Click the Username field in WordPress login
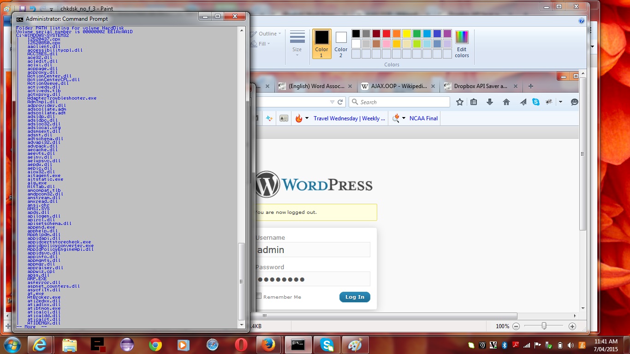This screenshot has height=354, width=630. point(313,249)
